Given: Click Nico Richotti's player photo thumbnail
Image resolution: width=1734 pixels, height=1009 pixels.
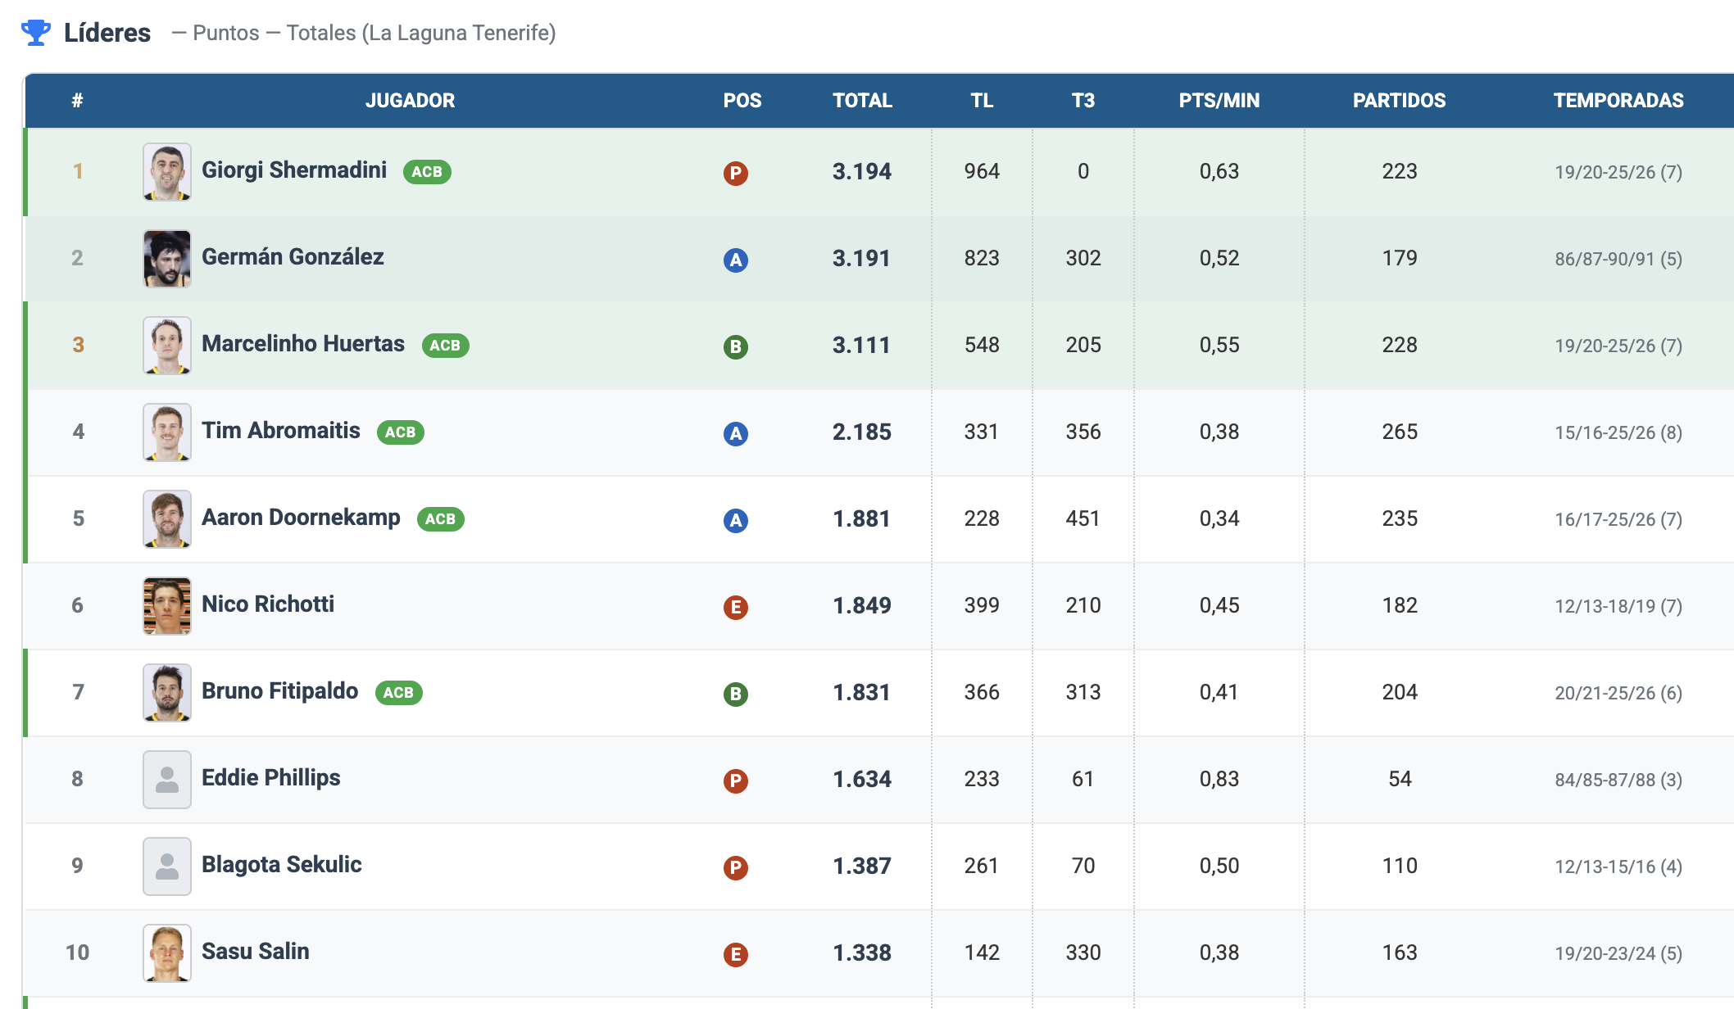Looking at the screenshot, I should (167, 606).
